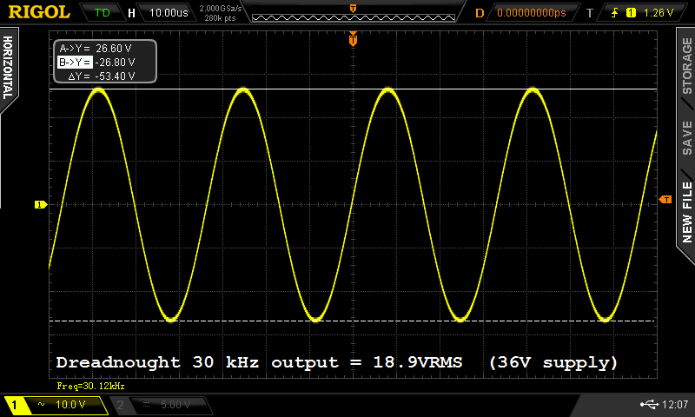
Task: Click the channel 1 AC coupling symbol
Action: pyautogui.click(x=41, y=404)
